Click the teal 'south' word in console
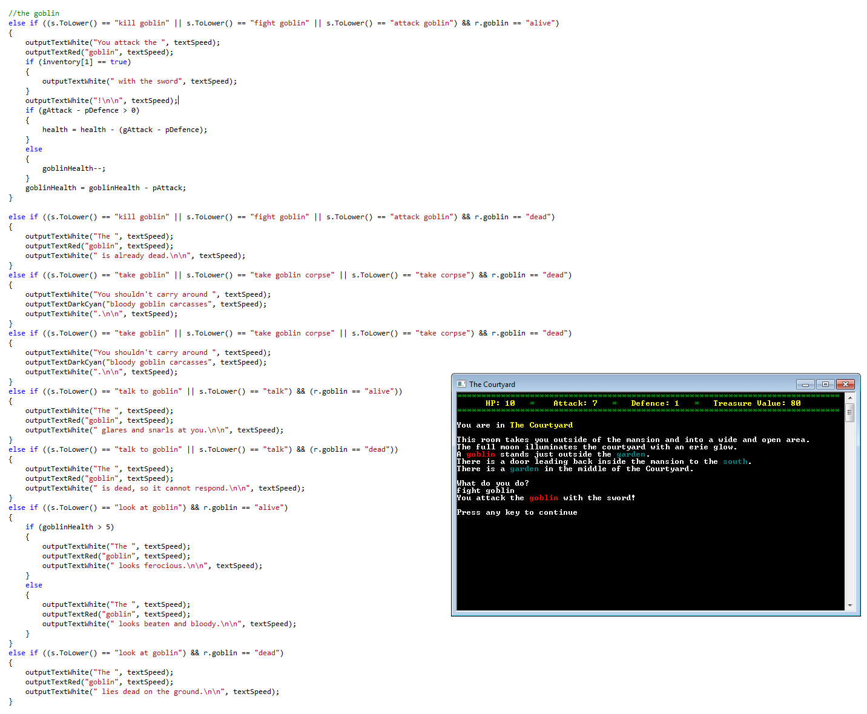The width and height of the screenshot is (867, 714). [x=735, y=461]
